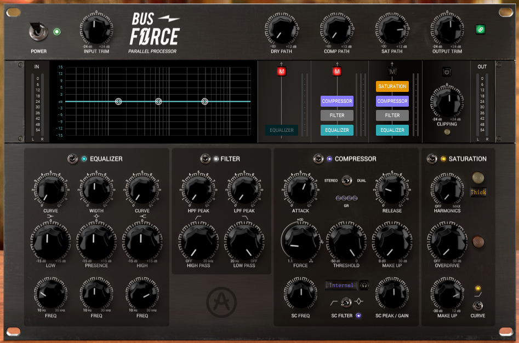Open the Thick harmonics type selector
The image size is (519, 343).
pos(478,192)
